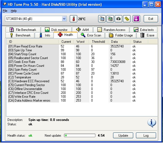Viewport: 163px width, 143px height.
Task: Select the (C7) Interface CRC Error Count row
Action: click(x=82, y=93)
